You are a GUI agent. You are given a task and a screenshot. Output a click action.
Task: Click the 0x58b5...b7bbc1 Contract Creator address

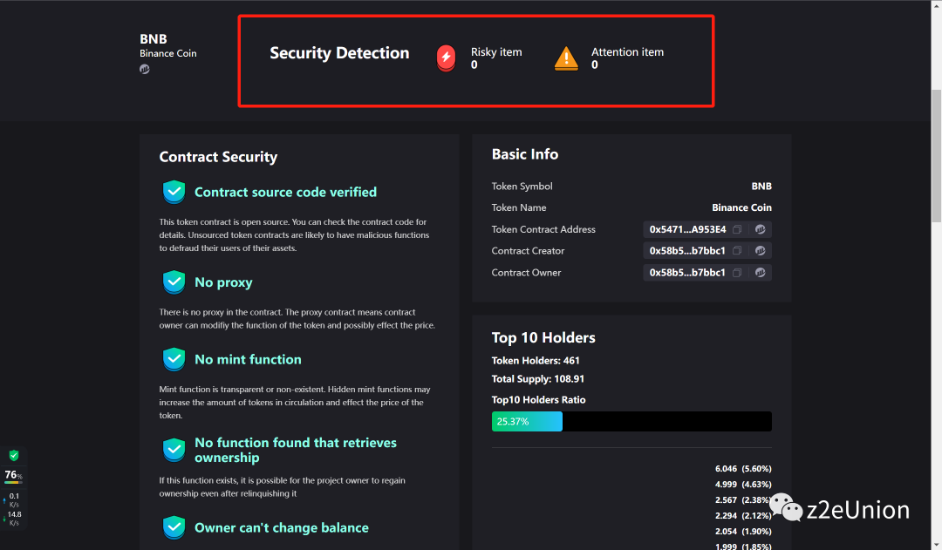click(x=687, y=251)
